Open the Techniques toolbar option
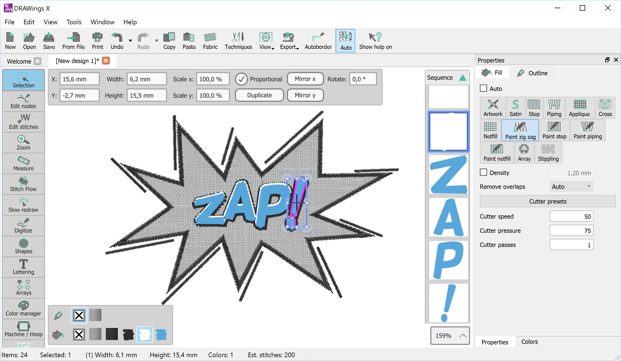The image size is (621, 361). [238, 41]
